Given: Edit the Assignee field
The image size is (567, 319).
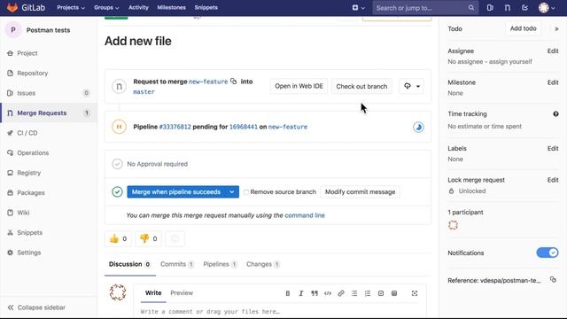Looking at the screenshot, I should pos(553,51).
